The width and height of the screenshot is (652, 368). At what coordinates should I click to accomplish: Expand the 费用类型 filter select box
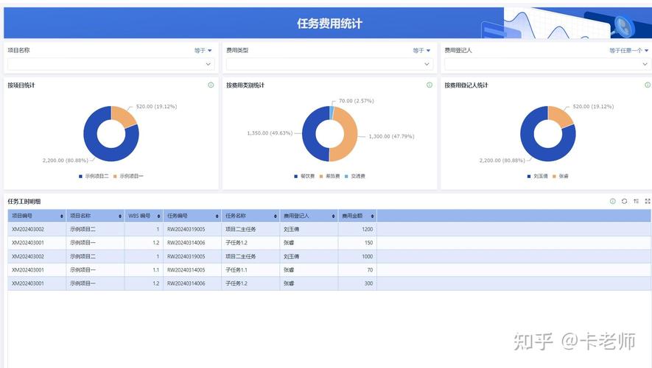pos(329,64)
